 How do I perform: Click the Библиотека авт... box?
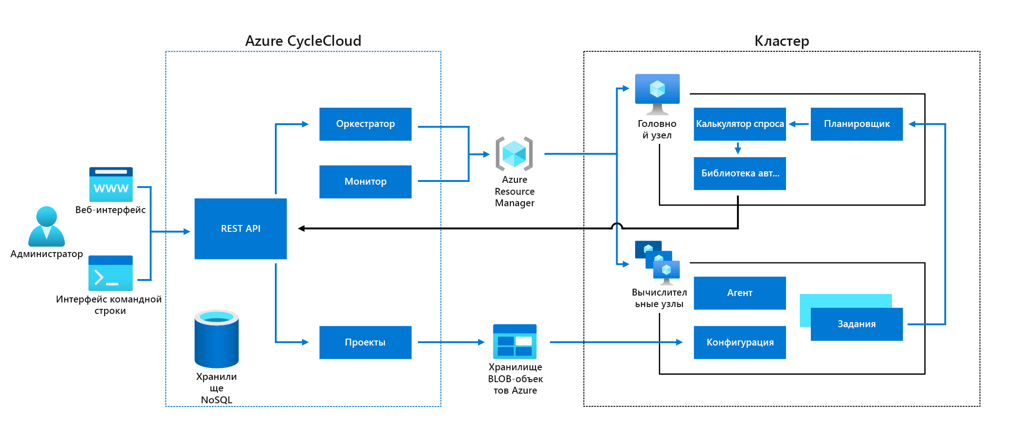(740, 174)
